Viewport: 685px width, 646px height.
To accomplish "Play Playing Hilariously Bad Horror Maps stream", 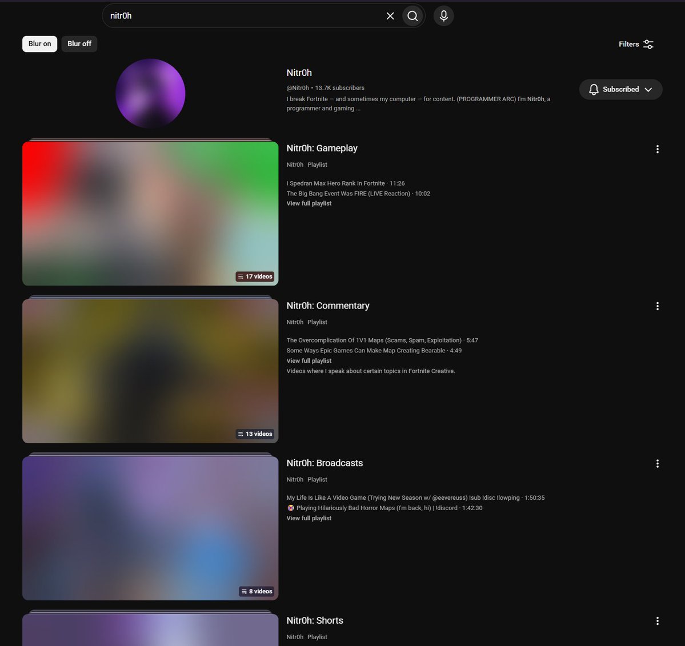I will pyautogui.click(x=384, y=508).
